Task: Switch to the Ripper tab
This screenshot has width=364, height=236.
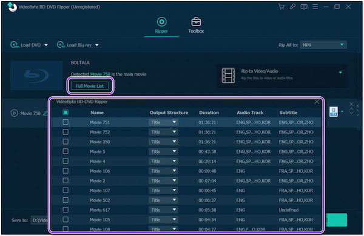Action: pos(161,25)
